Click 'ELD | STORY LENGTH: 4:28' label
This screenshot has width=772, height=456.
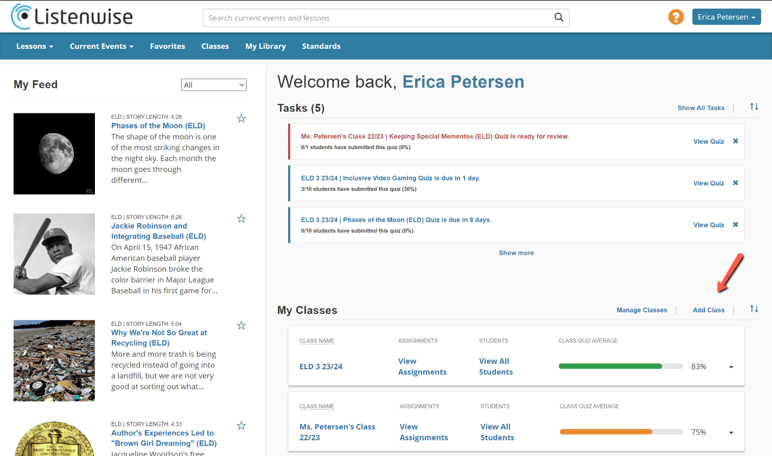(146, 117)
